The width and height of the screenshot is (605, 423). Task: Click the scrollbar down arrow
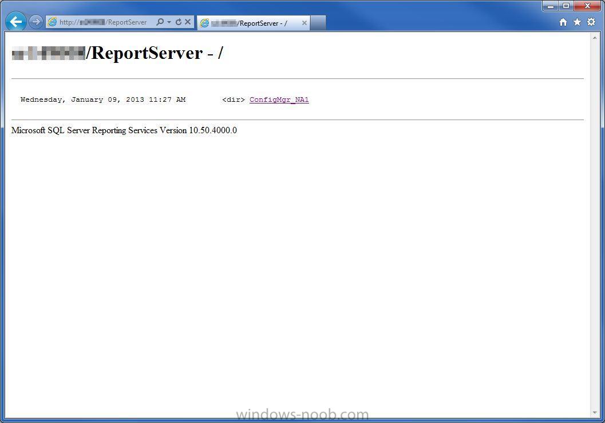click(x=595, y=413)
